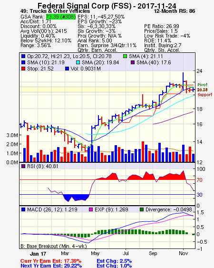Click the purple SMA (40) legend swatch
214x268 pixels.
coord(133,62)
